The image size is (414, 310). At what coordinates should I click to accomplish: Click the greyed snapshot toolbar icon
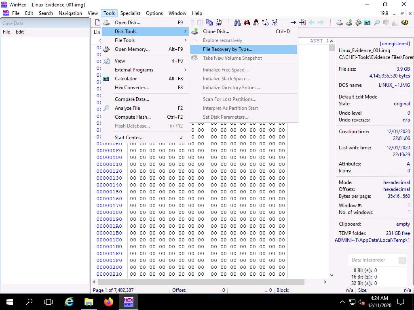pyautogui.click(x=386, y=23)
